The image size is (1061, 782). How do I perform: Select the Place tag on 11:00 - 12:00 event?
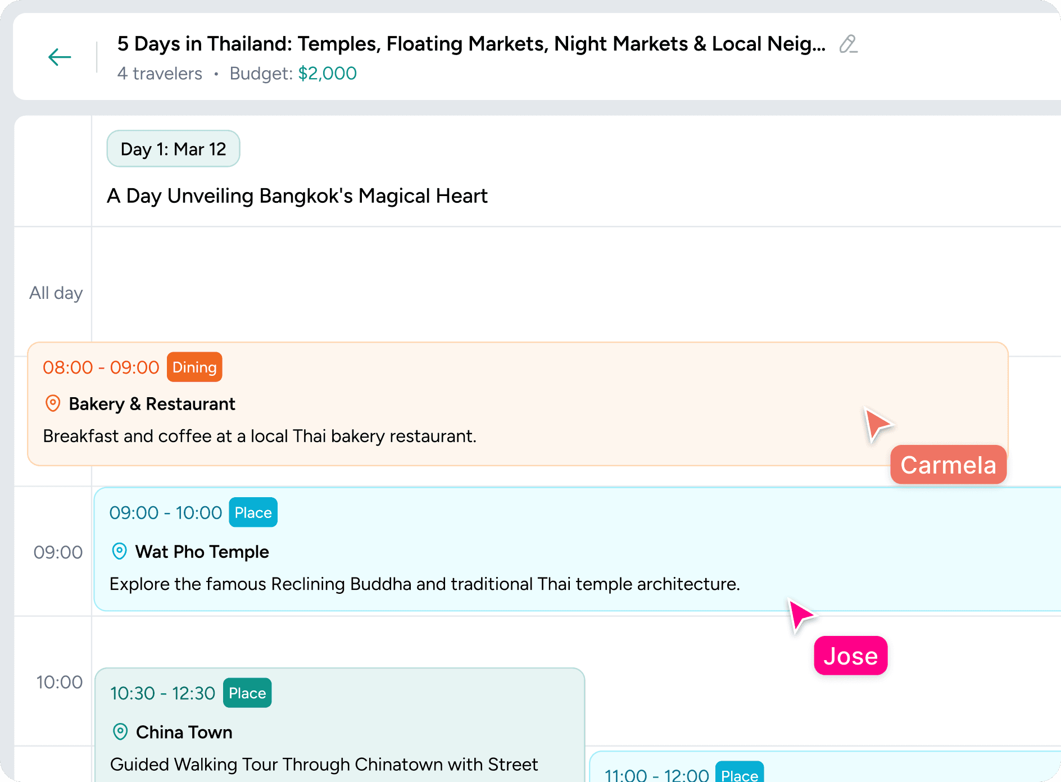pyautogui.click(x=740, y=772)
